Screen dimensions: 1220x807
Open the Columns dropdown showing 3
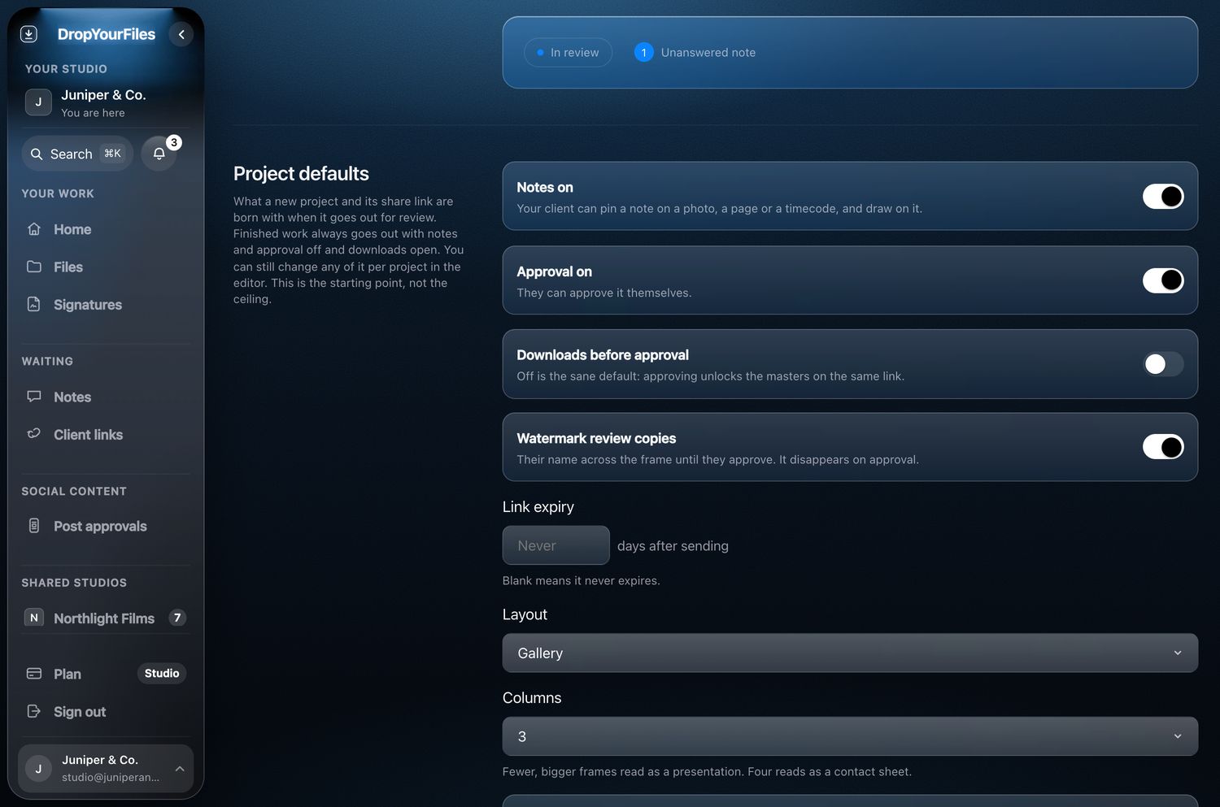[x=850, y=736]
